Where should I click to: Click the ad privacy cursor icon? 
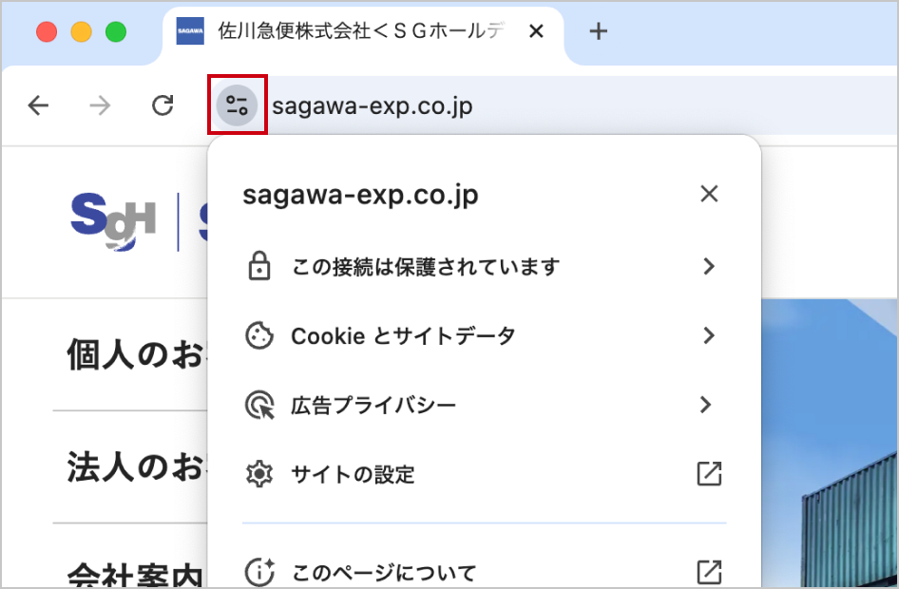259,405
